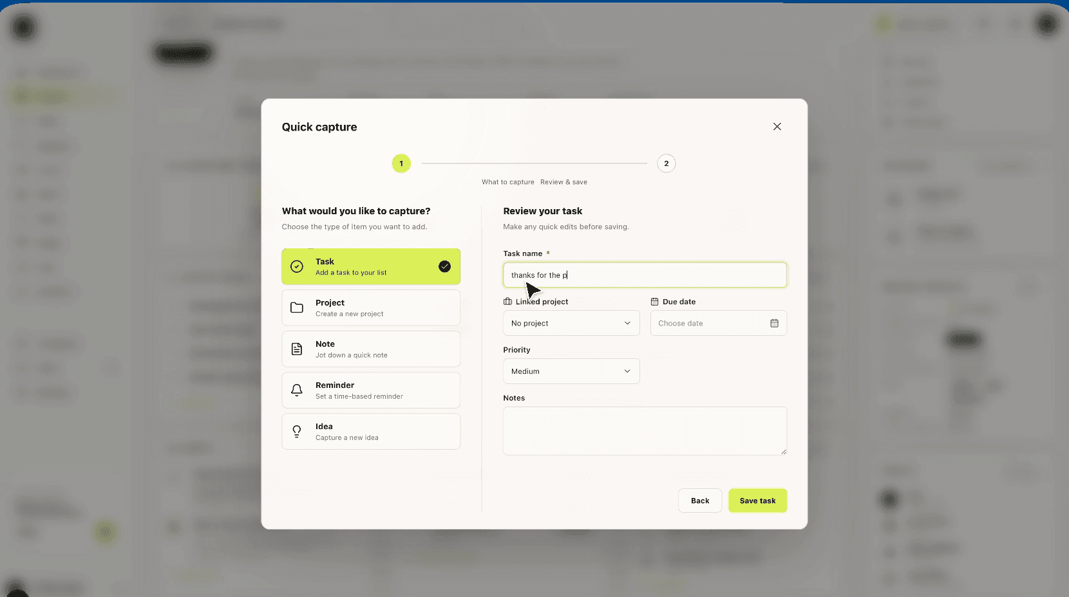
Task: Click the 'Review & save' step label
Action: click(563, 182)
